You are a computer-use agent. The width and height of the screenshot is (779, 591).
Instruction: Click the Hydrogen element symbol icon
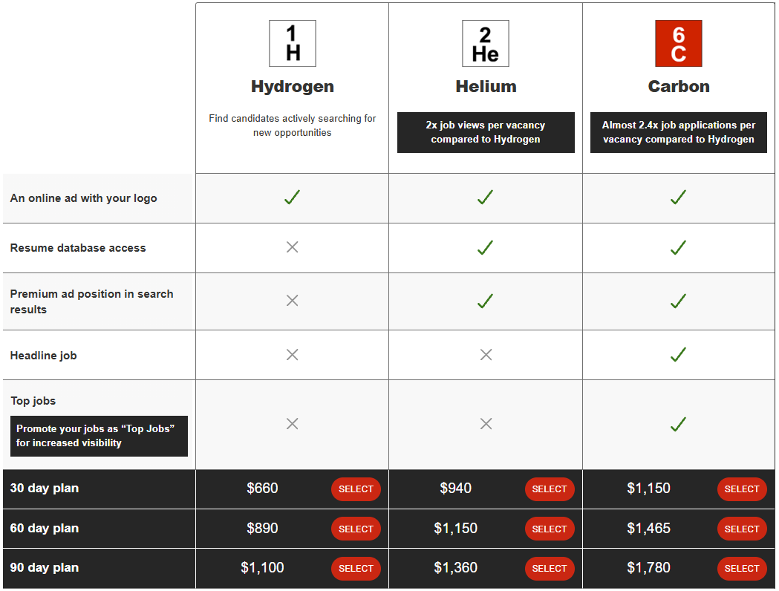click(292, 43)
